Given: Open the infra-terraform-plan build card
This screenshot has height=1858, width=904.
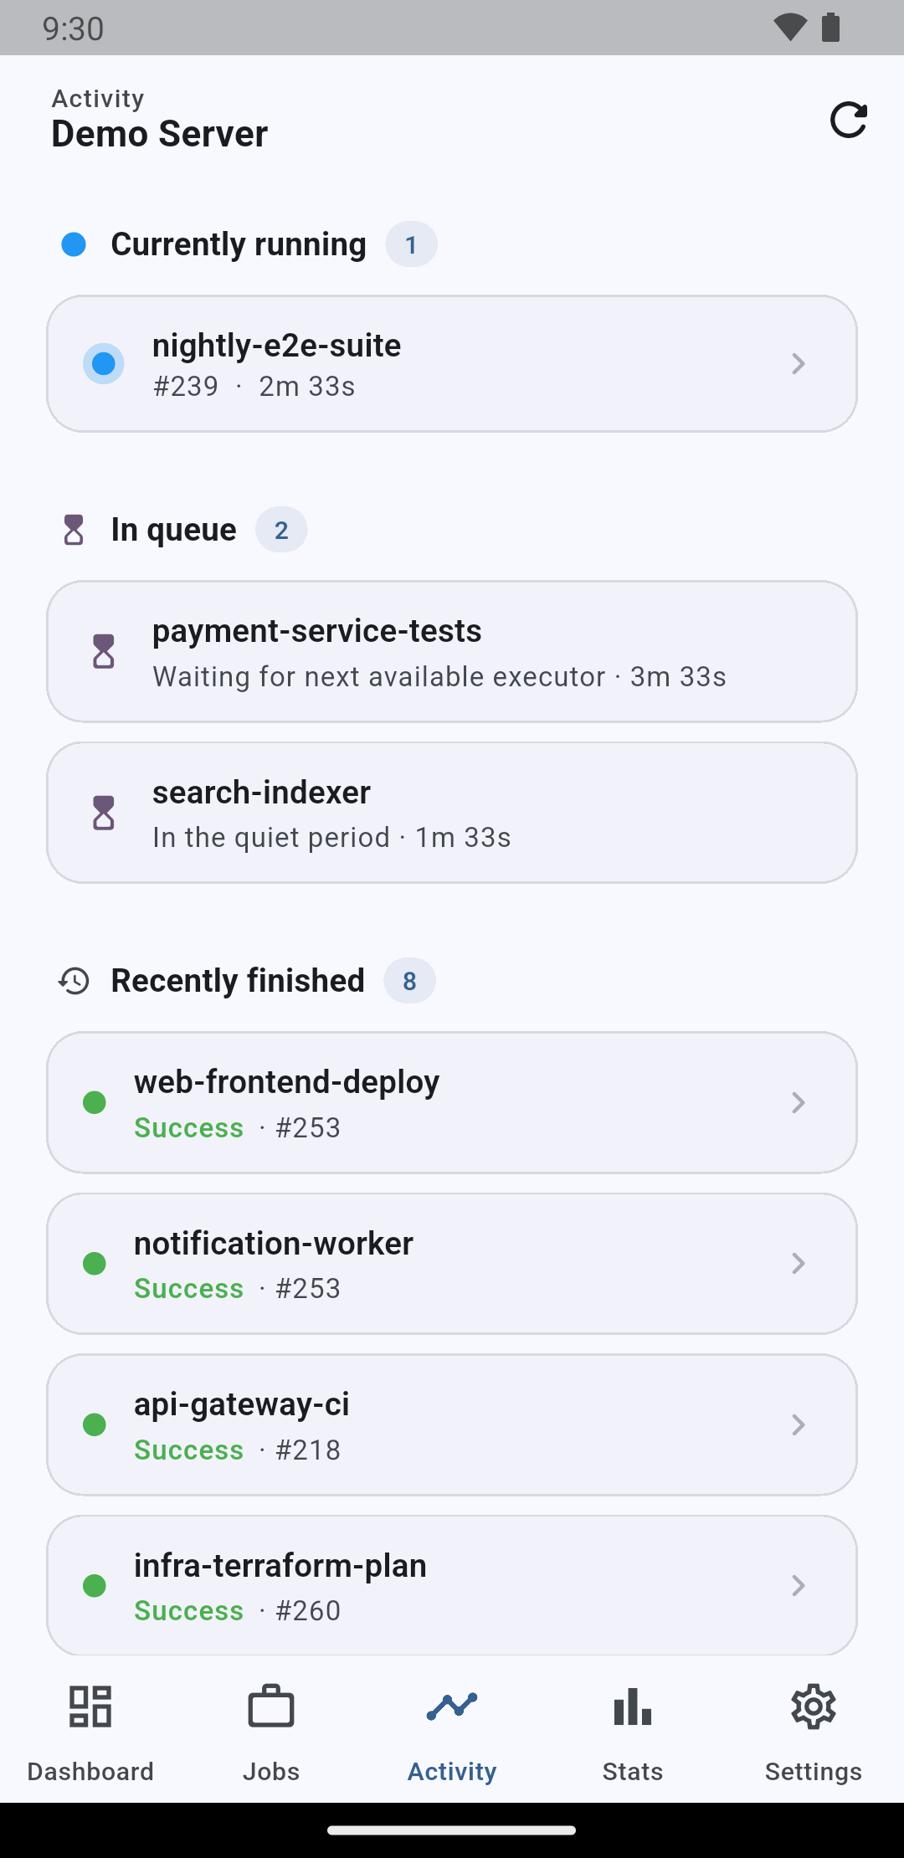Looking at the screenshot, I should point(452,1585).
